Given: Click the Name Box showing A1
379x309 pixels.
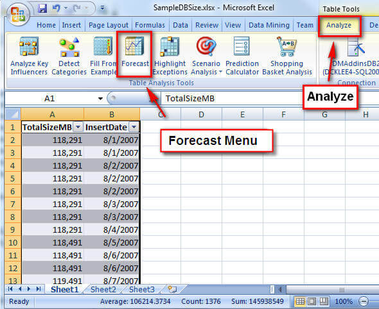Looking at the screenshot, I should pos(49,99).
